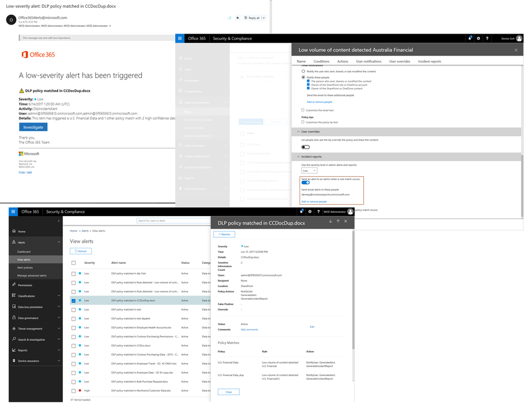Uncheck the selected CCDocDup.docx alert row checkbox
This screenshot has height=403, width=524.
coord(73,301)
